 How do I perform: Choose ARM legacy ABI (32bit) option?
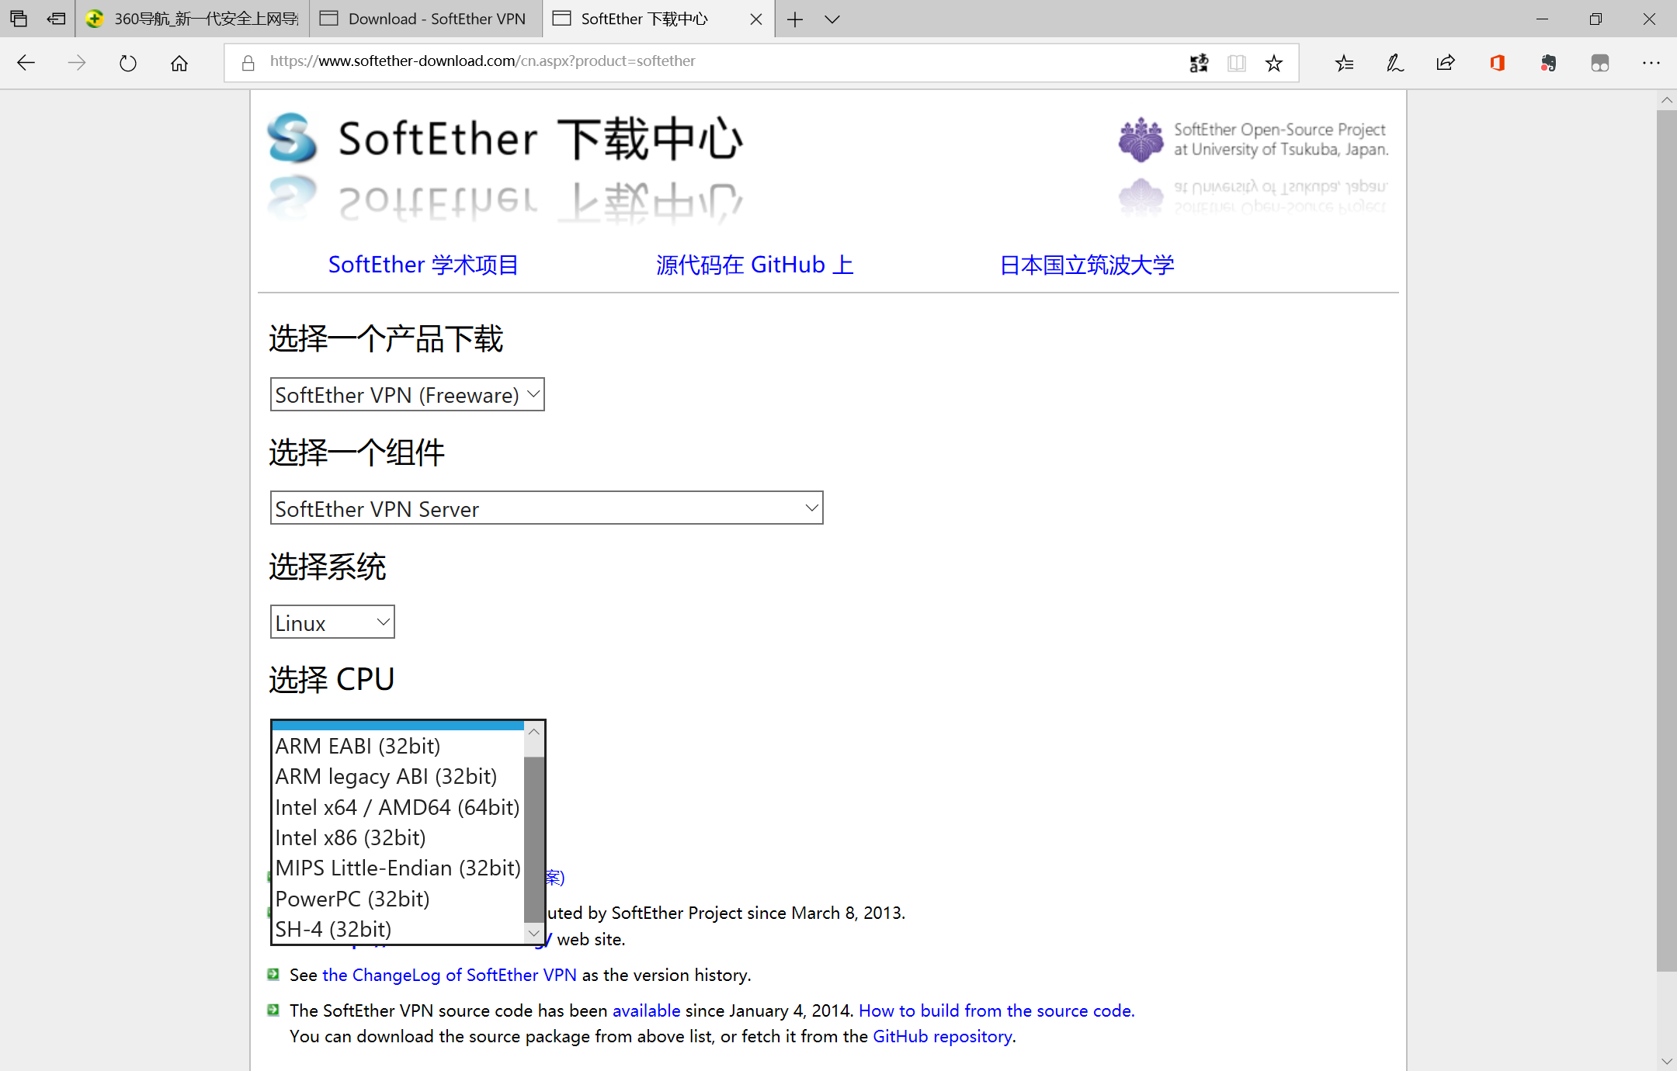pyautogui.click(x=398, y=776)
